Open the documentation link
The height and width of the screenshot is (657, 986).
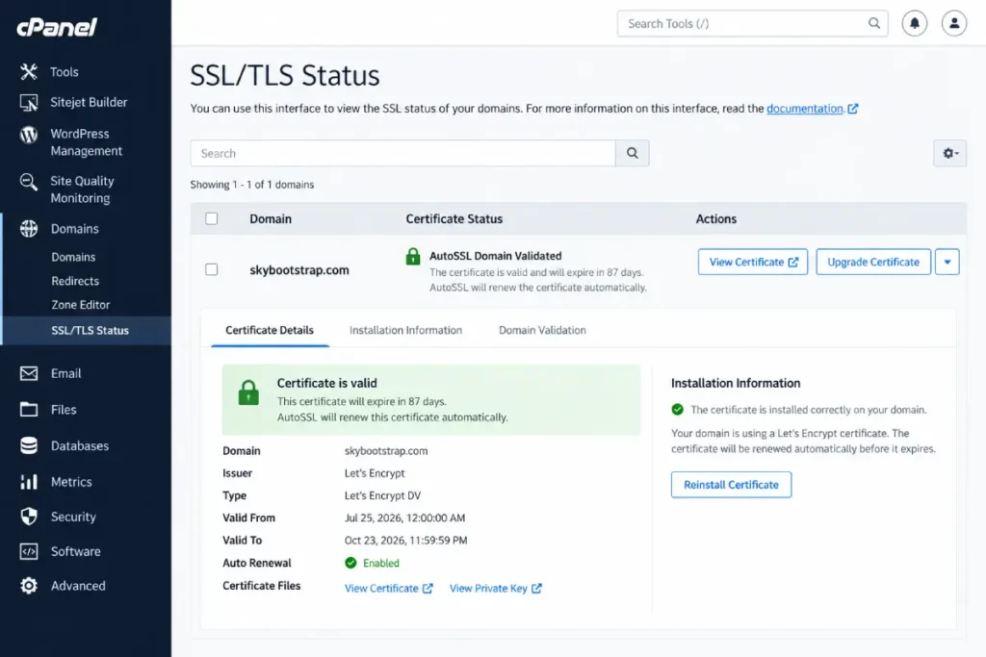click(805, 109)
